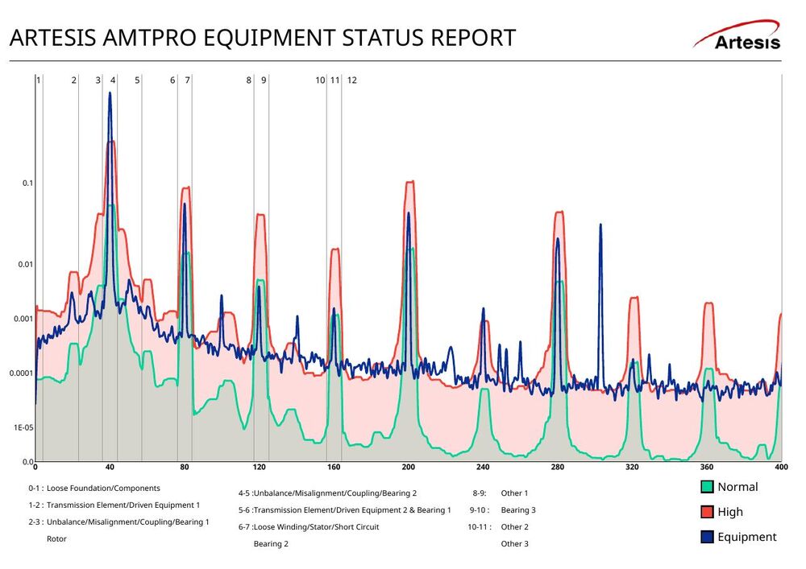806x569 pixels.
Task: Click the 0.0001 y-axis label
Action: [21, 373]
